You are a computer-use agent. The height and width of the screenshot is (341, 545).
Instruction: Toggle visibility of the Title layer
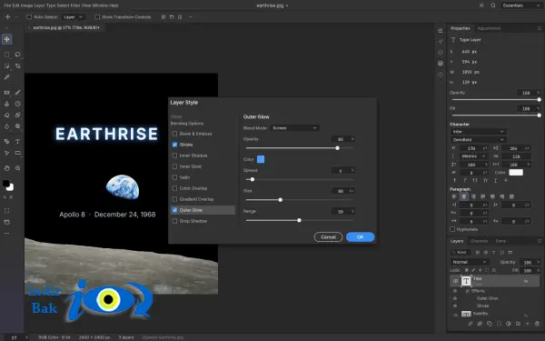coord(455,281)
